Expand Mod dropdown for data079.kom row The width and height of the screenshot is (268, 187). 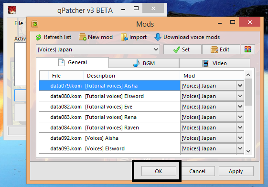pos(240,86)
